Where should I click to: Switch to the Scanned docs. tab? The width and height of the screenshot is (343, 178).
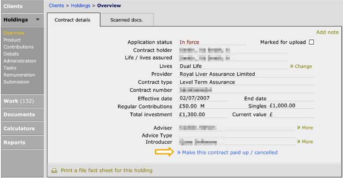pyautogui.click(x=127, y=20)
